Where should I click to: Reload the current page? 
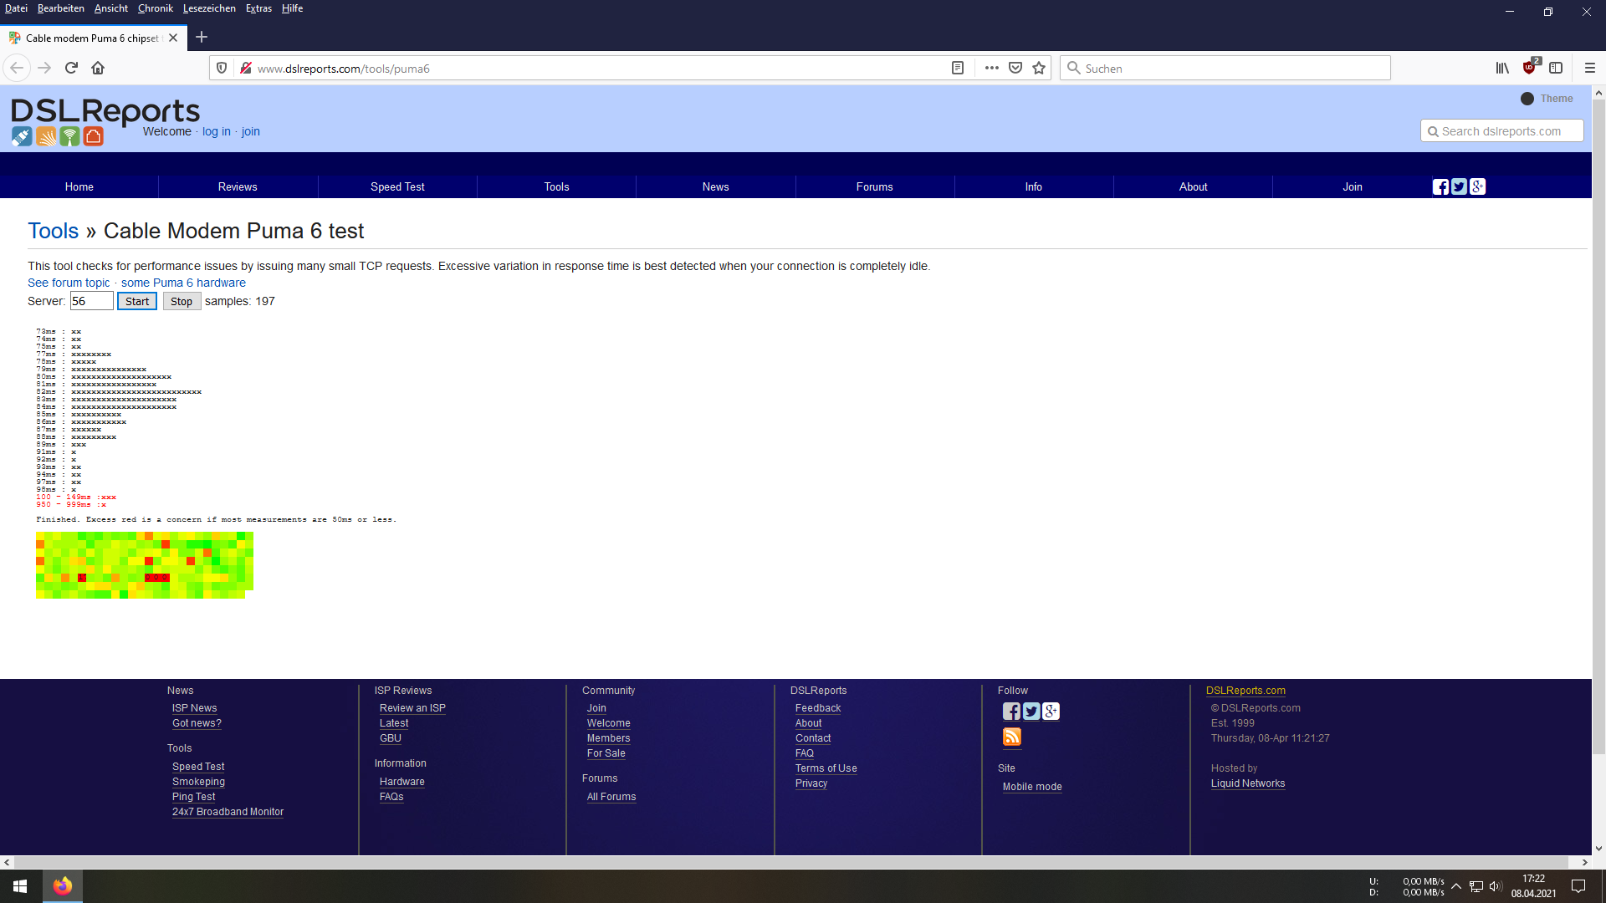coord(71,68)
